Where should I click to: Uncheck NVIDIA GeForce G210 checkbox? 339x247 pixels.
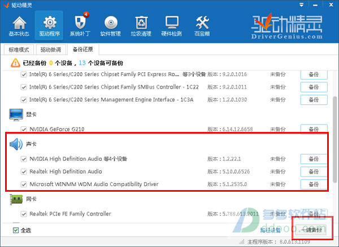[24, 129]
